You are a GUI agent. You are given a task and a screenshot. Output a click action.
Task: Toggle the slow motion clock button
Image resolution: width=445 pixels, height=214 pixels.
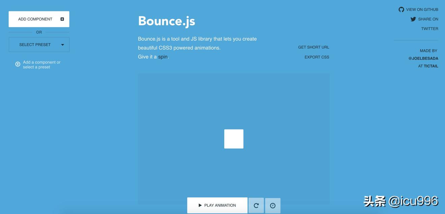[x=273, y=206]
